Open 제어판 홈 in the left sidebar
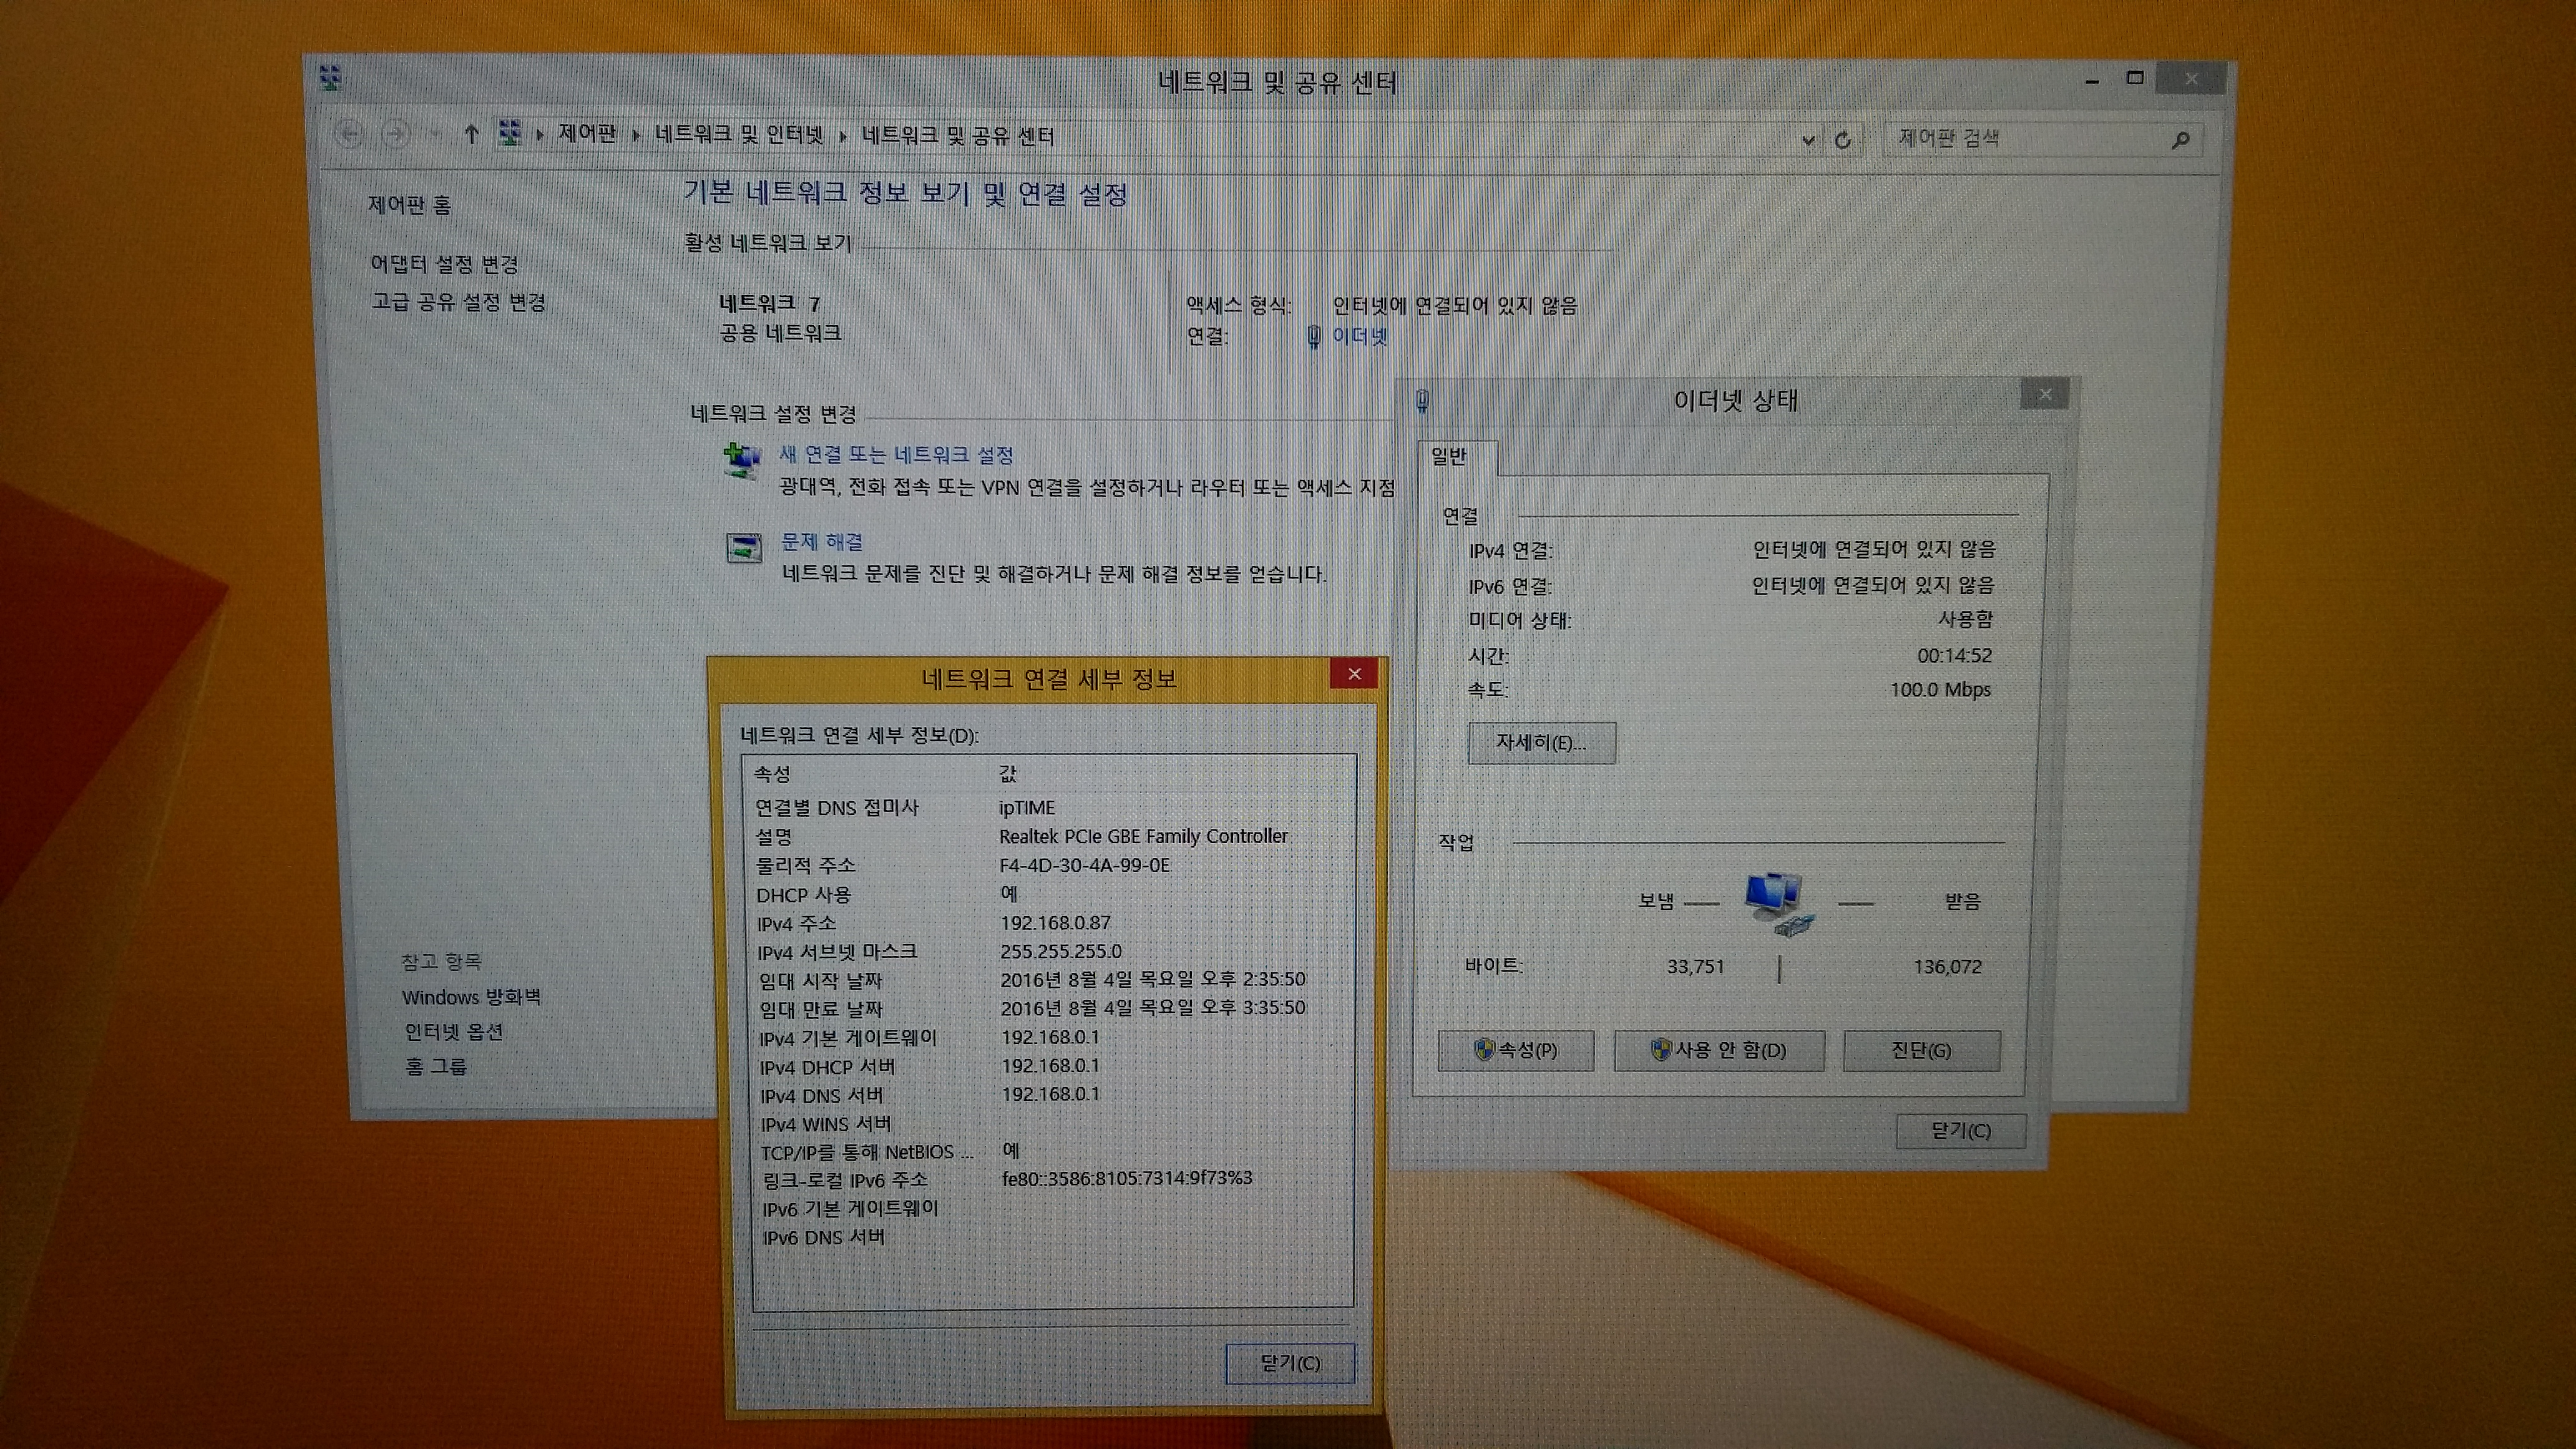Image resolution: width=2576 pixels, height=1449 pixels. point(410,205)
